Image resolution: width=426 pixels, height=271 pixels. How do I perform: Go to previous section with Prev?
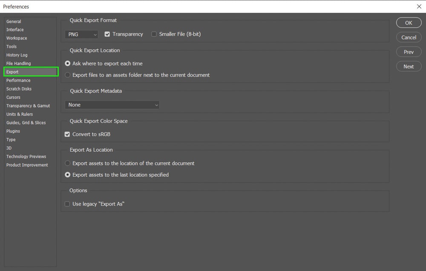coord(409,52)
